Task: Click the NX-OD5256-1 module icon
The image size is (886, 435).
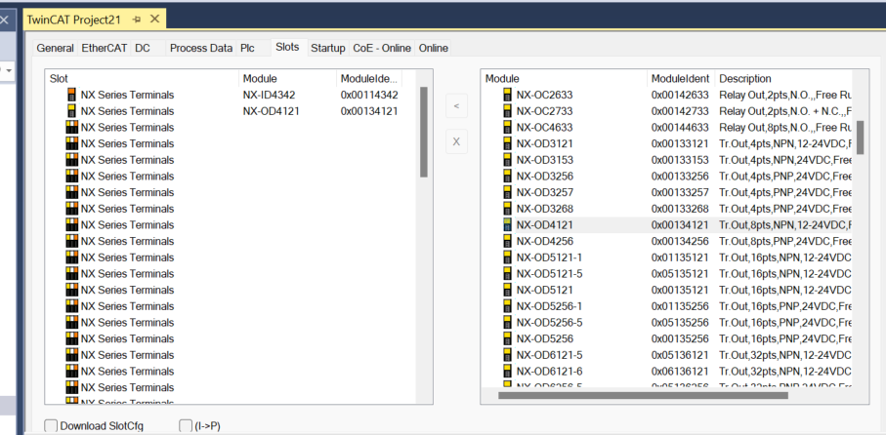Action: [x=507, y=306]
